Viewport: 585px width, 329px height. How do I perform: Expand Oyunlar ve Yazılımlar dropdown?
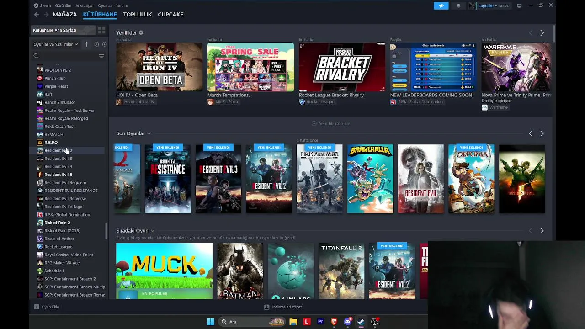click(56, 44)
